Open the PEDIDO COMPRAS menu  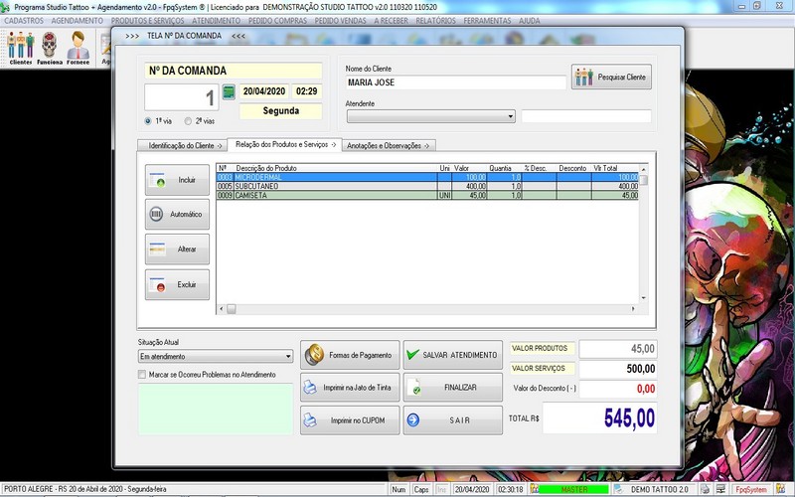tap(277, 21)
